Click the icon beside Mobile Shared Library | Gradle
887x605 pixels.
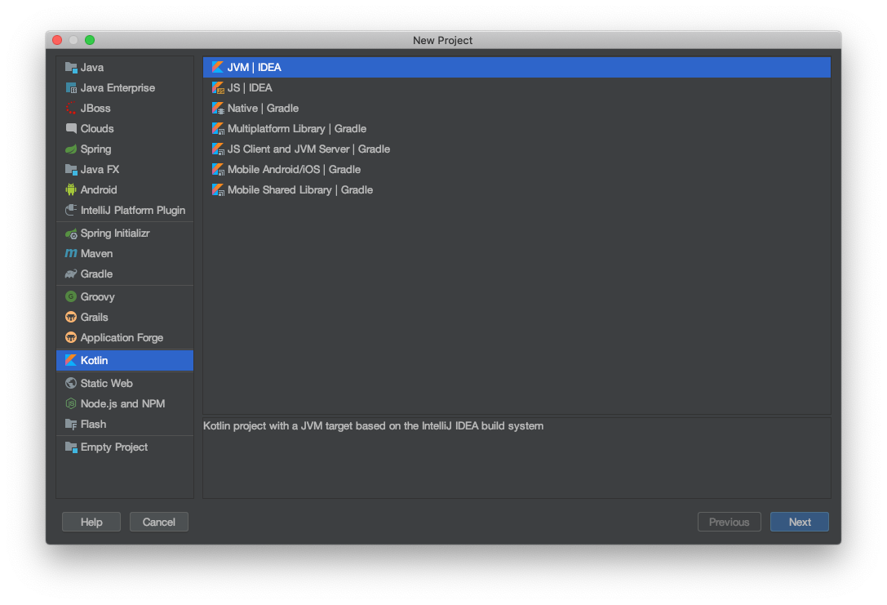pyautogui.click(x=218, y=189)
